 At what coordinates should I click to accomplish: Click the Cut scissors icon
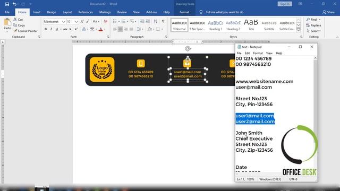[x=15, y=20]
